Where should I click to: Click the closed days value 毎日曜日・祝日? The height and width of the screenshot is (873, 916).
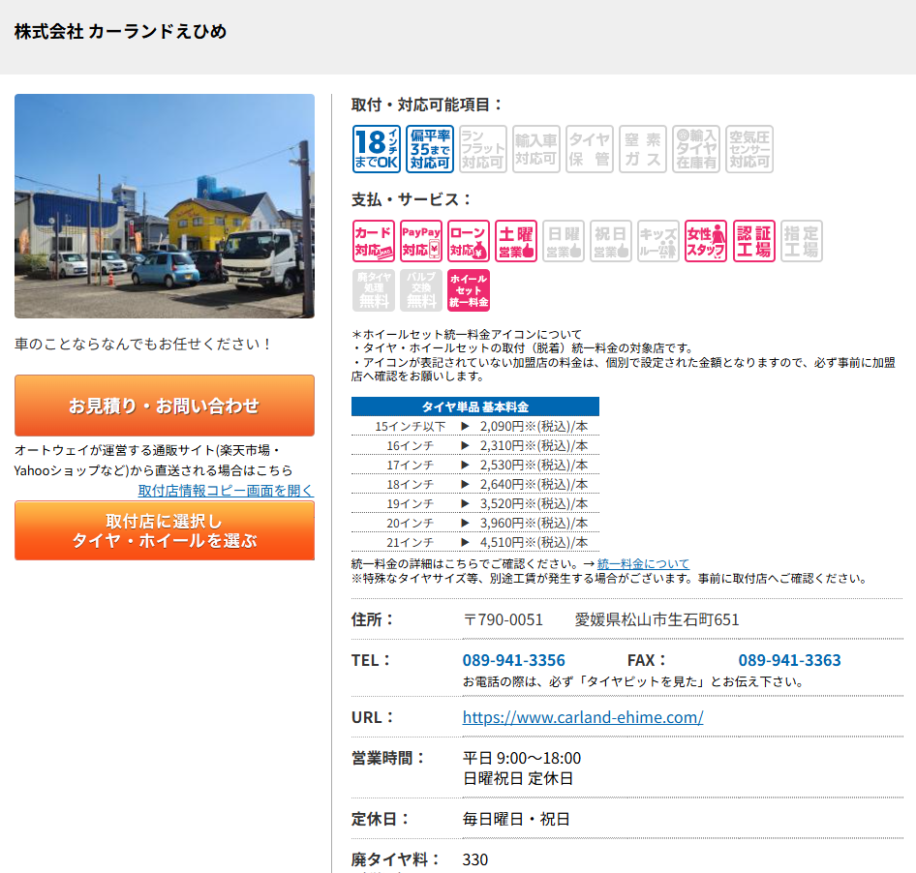pyautogui.click(x=516, y=819)
